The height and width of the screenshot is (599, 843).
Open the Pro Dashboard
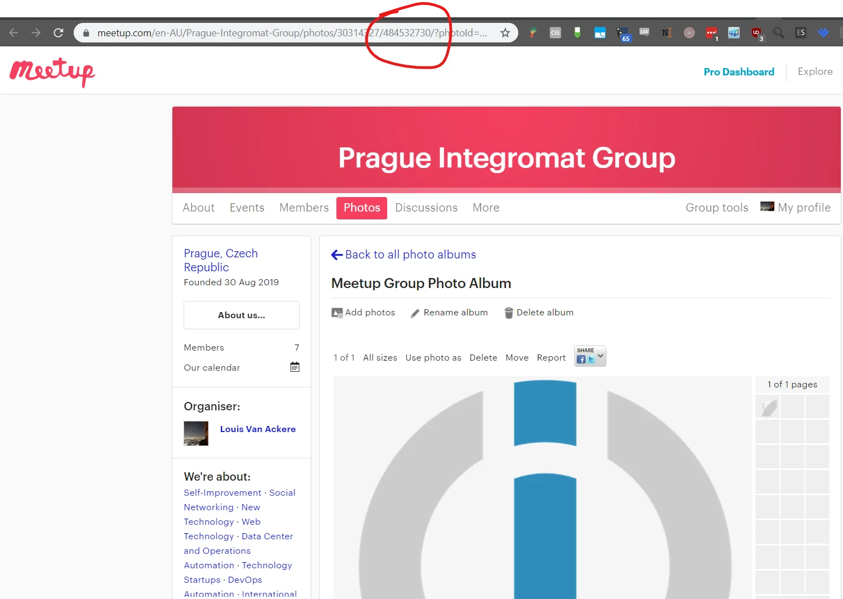739,72
